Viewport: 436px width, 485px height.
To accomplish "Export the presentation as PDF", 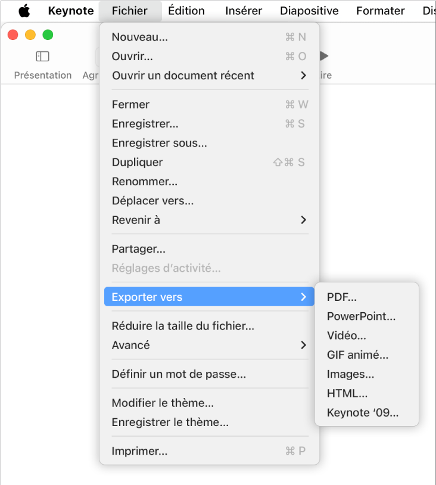I will [340, 297].
